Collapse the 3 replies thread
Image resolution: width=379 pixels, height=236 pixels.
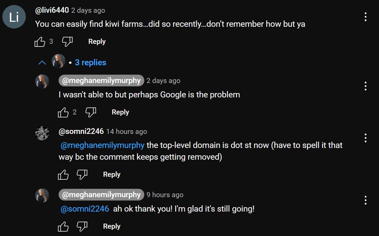tap(42, 63)
